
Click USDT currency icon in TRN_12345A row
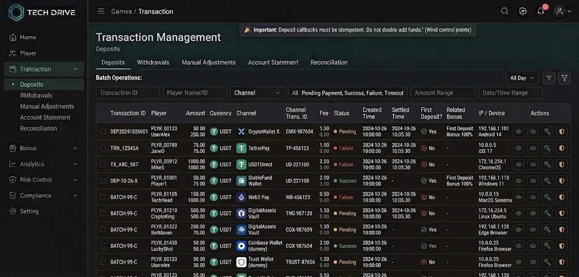coord(214,148)
